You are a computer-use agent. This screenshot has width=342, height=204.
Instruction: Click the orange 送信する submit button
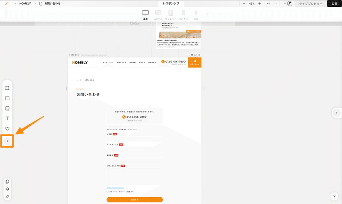click(x=135, y=199)
